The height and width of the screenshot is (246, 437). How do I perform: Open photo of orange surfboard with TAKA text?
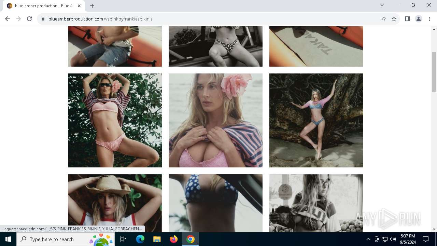tap(316, 46)
